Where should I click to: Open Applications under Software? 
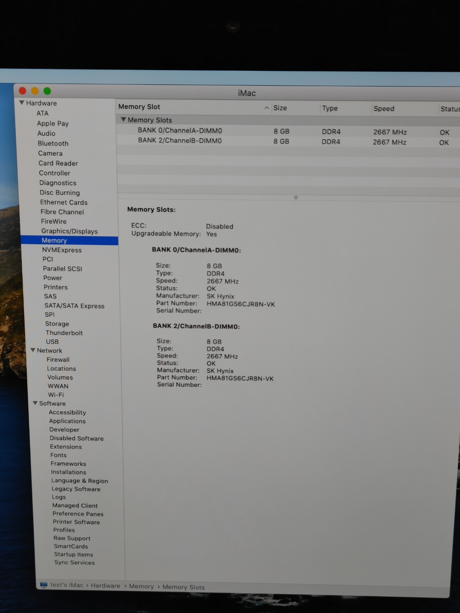[67, 421]
